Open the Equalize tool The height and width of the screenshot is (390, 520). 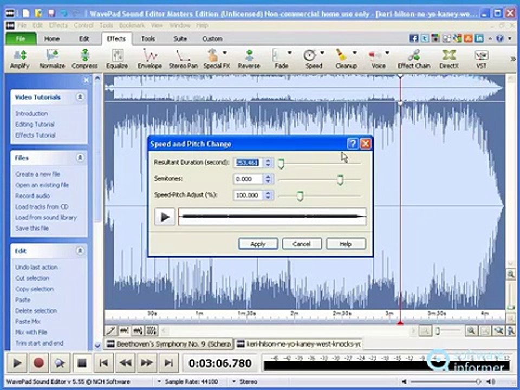tap(117, 59)
